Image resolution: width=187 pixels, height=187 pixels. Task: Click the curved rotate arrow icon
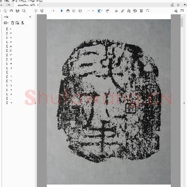pos(148,11)
